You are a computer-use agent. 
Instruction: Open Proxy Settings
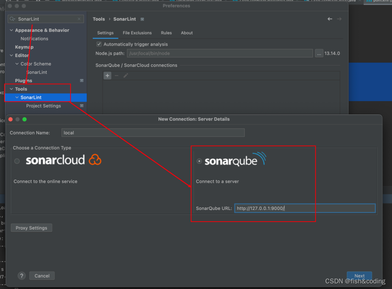pyautogui.click(x=31, y=228)
